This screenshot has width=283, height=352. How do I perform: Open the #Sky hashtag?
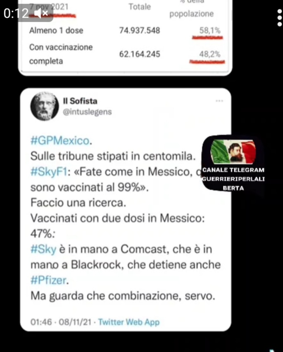click(x=43, y=250)
